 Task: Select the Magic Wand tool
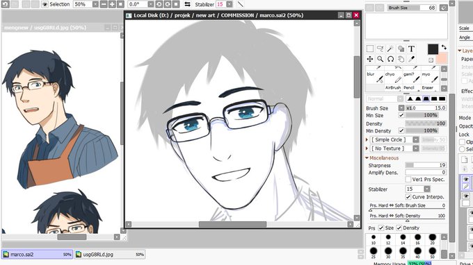(x=390, y=49)
